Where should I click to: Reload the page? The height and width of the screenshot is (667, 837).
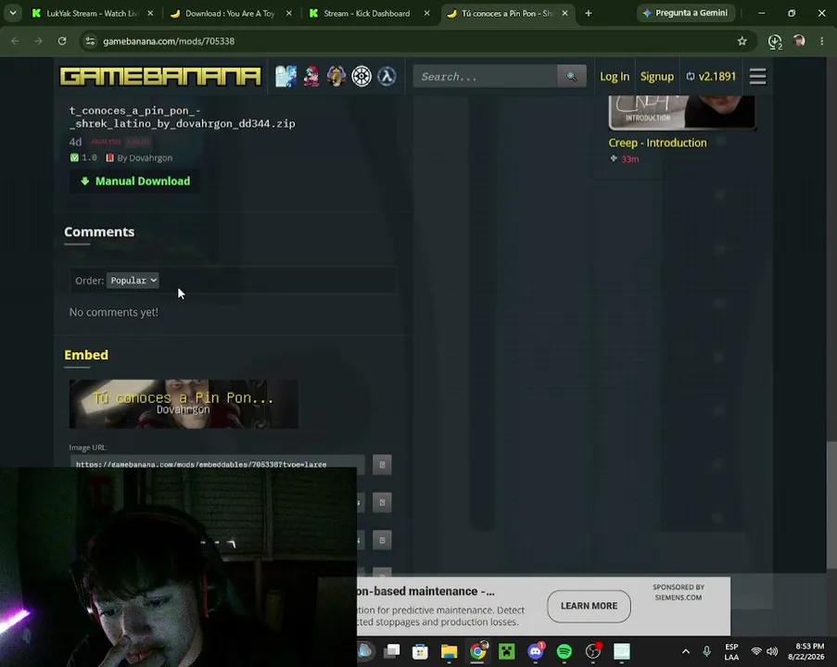coord(62,41)
